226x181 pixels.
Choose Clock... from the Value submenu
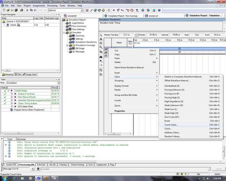tap(191, 128)
